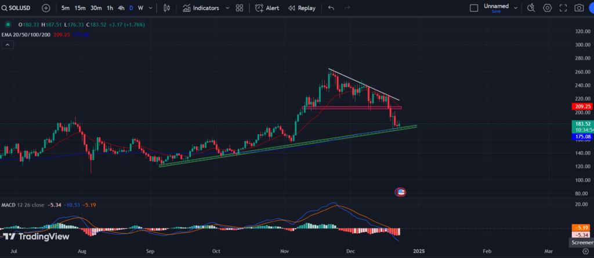Click the economic event flag icon
Image resolution: width=594 pixels, height=258 pixels.
click(401, 192)
